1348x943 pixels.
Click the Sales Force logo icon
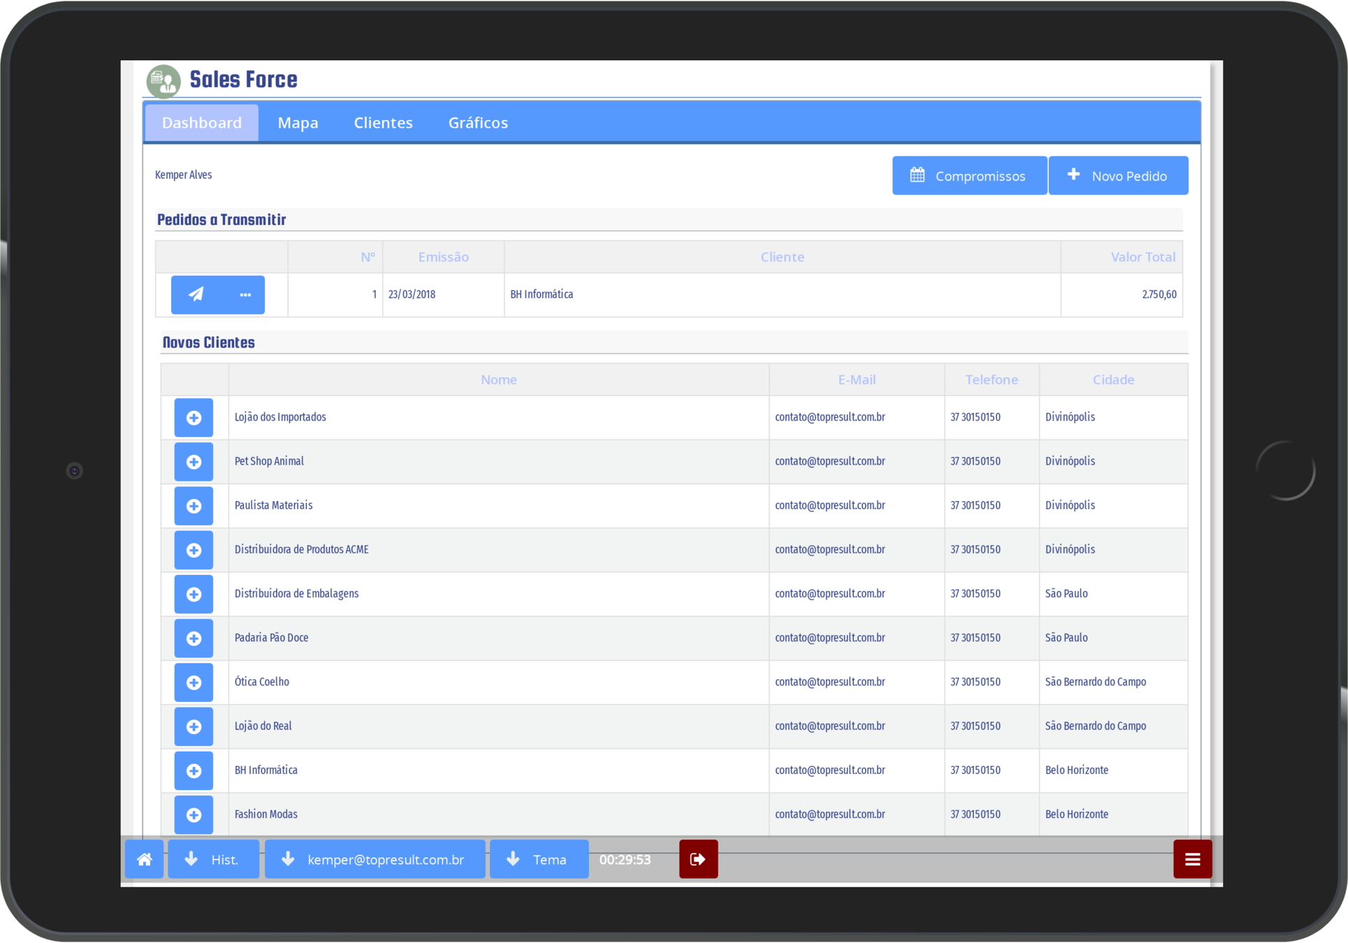point(164,81)
